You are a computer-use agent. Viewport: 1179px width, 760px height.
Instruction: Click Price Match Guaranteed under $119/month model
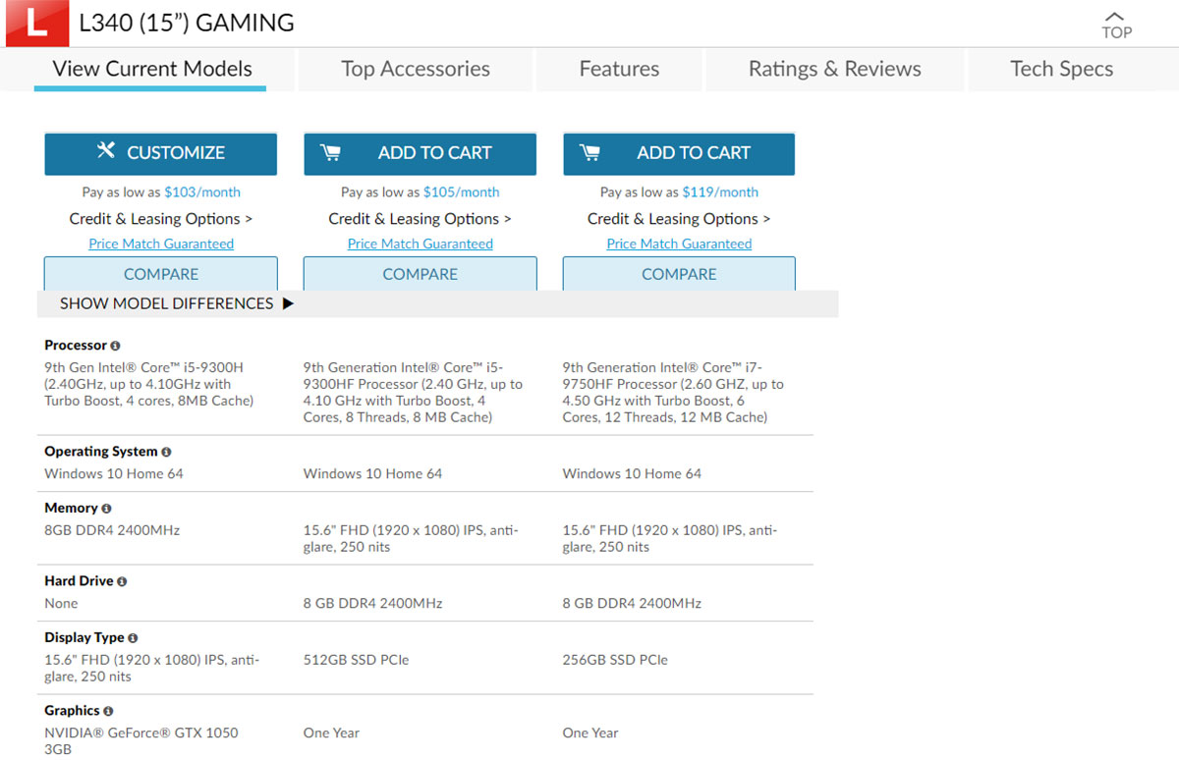pyautogui.click(x=679, y=244)
